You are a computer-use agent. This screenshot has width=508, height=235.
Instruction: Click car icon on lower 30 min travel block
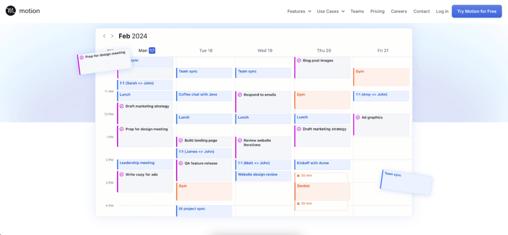pyautogui.click(x=298, y=203)
